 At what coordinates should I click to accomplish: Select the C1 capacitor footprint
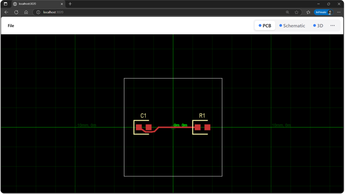point(143,127)
